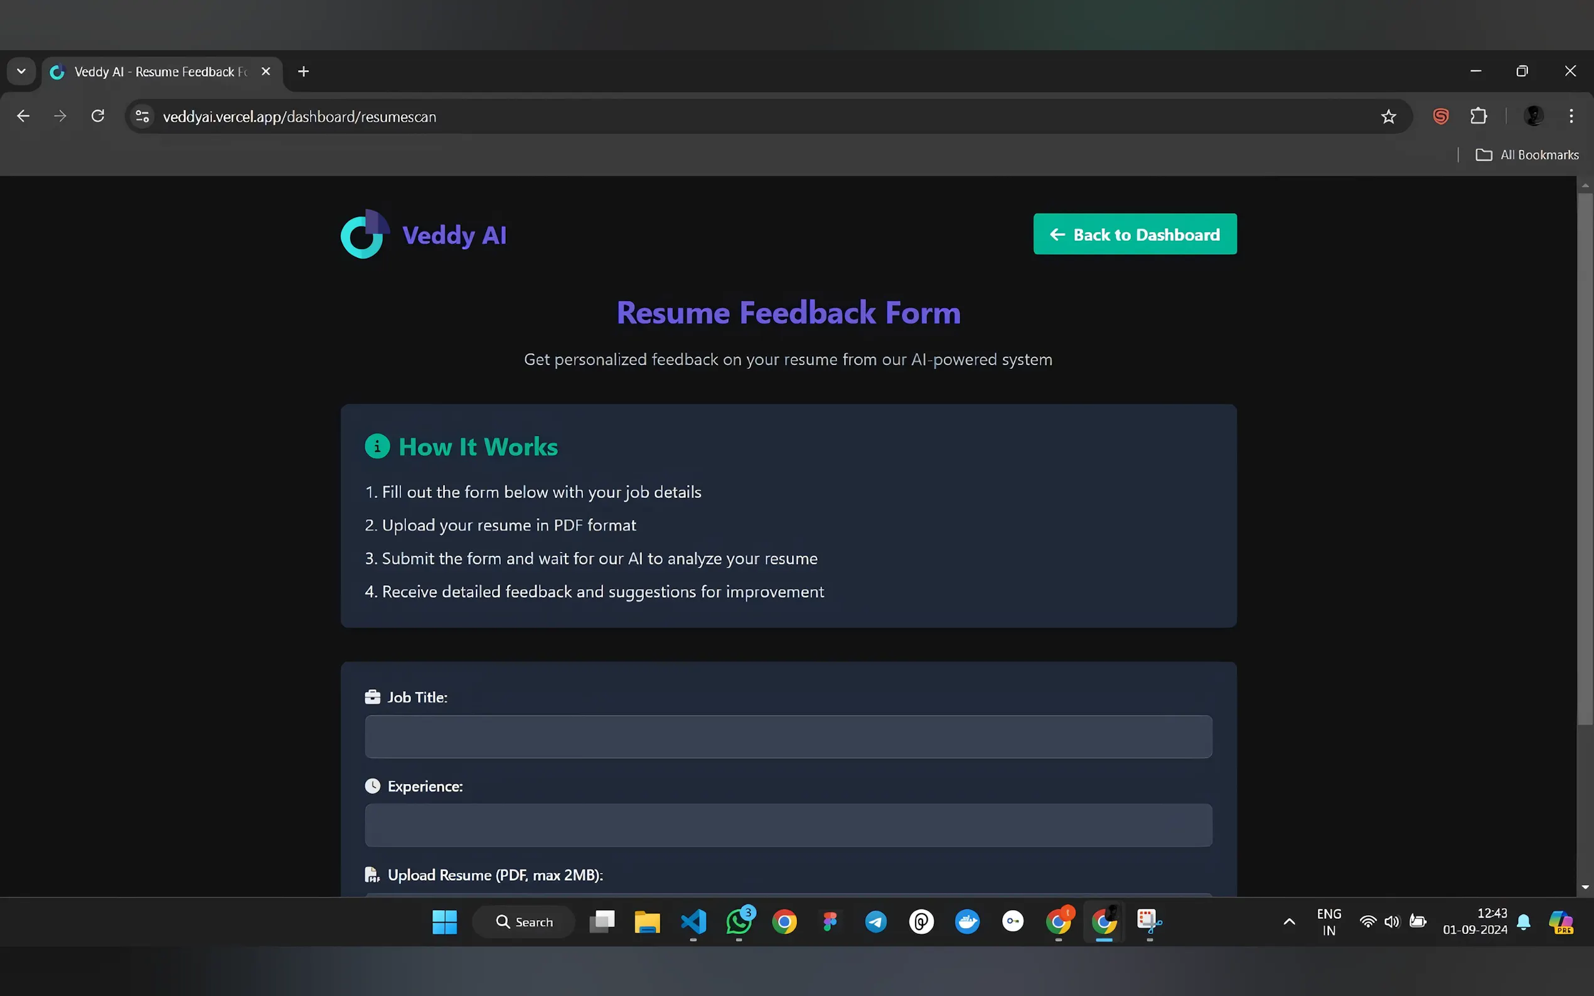Open Visual Studio Code from the taskbar

[x=693, y=921]
